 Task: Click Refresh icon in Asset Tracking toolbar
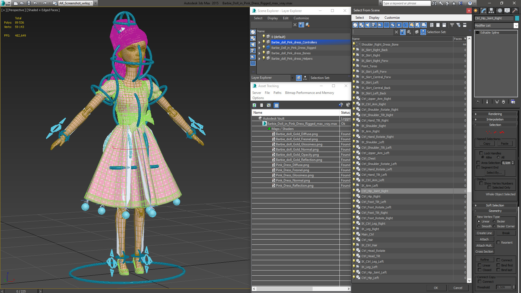(x=254, y=105)
